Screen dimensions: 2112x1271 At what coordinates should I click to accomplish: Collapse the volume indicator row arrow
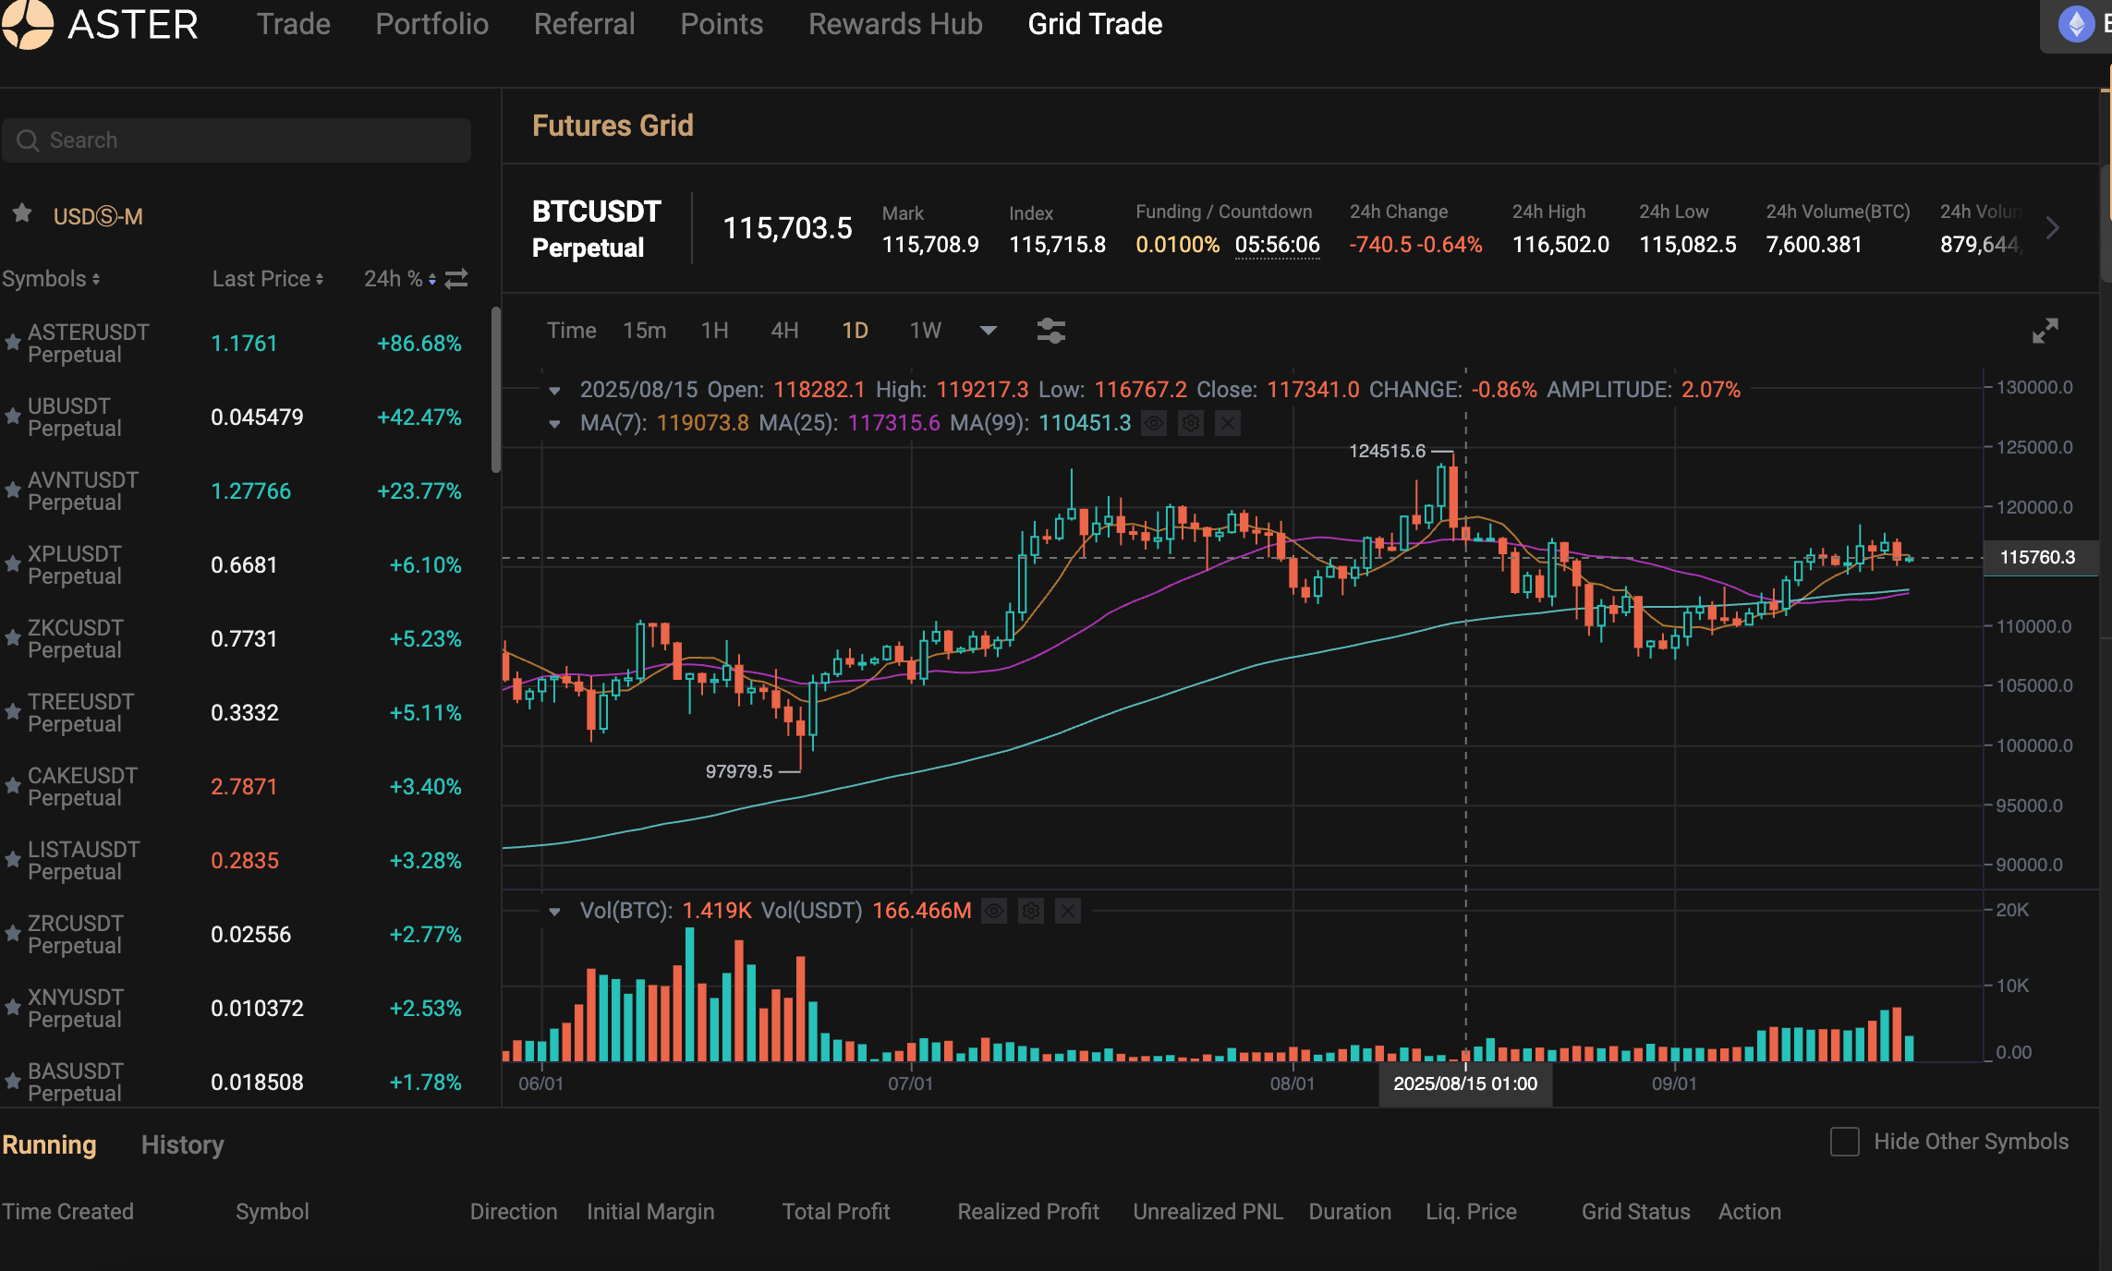click(x=554, y=912)
